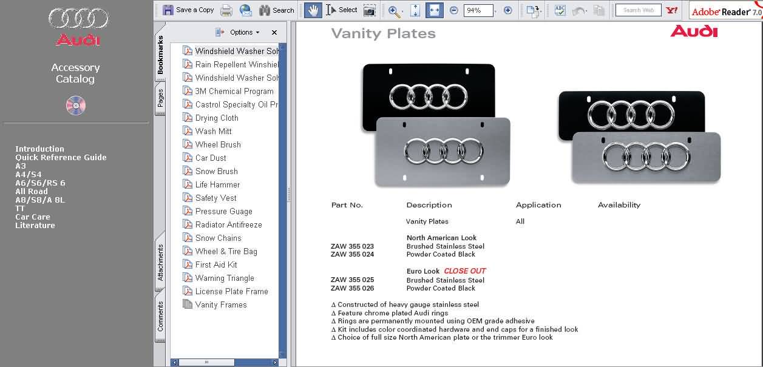The height and width of the screenshot is (367, 763).
Task: Open the Literature link
Action: click(x=35, y=225)
